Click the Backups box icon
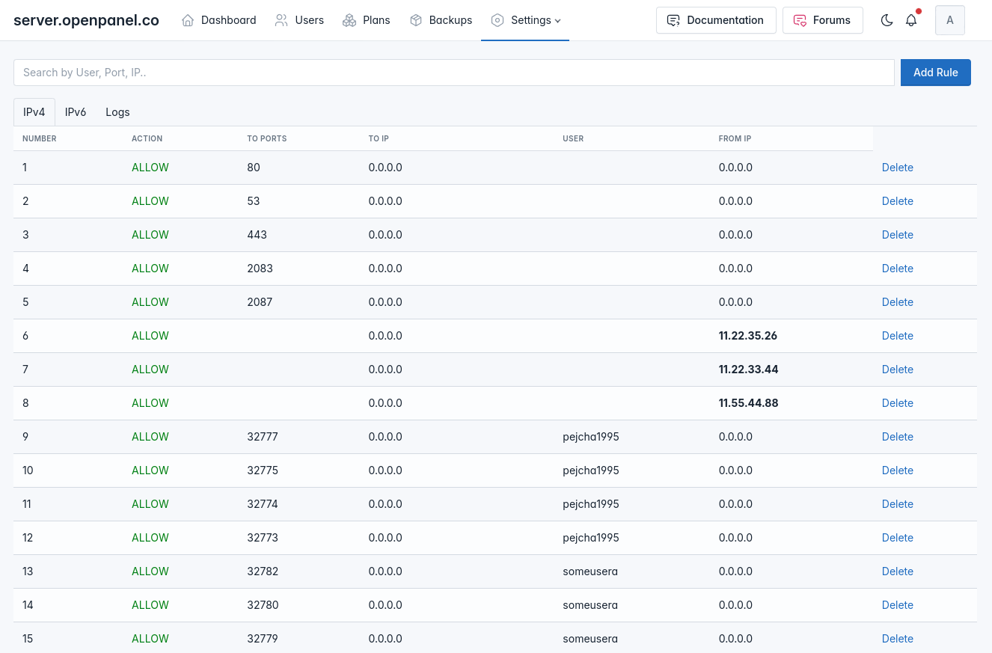Viewport: 992px width, 653px height. [416, 20]
